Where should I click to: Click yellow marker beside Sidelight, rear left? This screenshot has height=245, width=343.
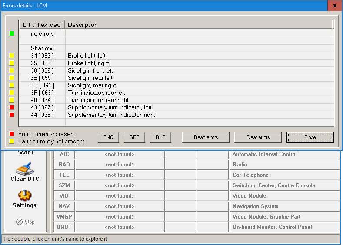(12, 78)
